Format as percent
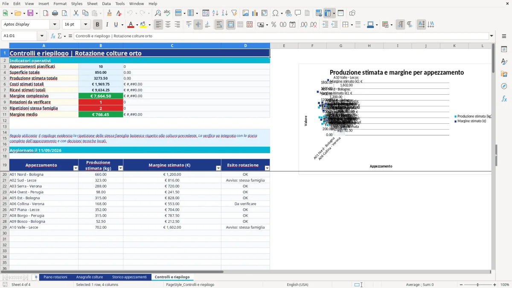Image resolution: width=512 pixels, height=288 pixels. tap(274, 25)
